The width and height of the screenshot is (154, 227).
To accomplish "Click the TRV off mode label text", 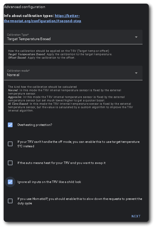I will coord(79,144).
